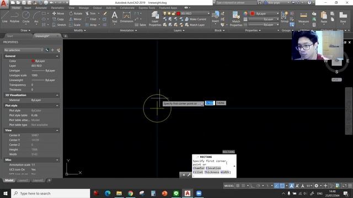Click the Windows taskbar search box
Image resolution: width=353 pixels, height=198 pixels.
click(x=51, y=193)
